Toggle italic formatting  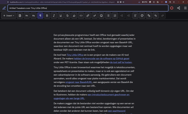pos(54,16)
